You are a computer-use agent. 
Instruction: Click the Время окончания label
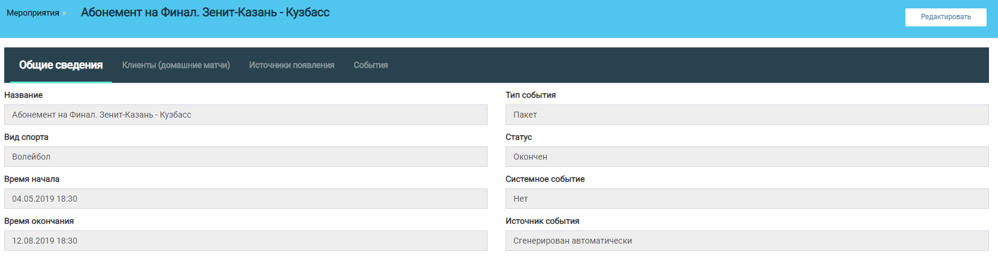pos(39,221)
